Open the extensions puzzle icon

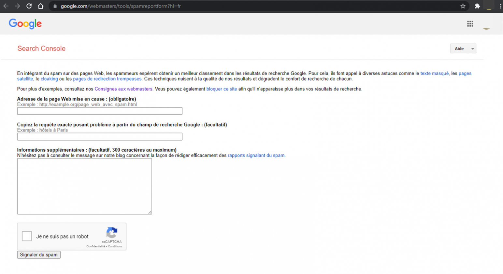point(477,6)
